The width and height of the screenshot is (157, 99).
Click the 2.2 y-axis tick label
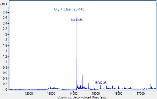click(5, 29)
